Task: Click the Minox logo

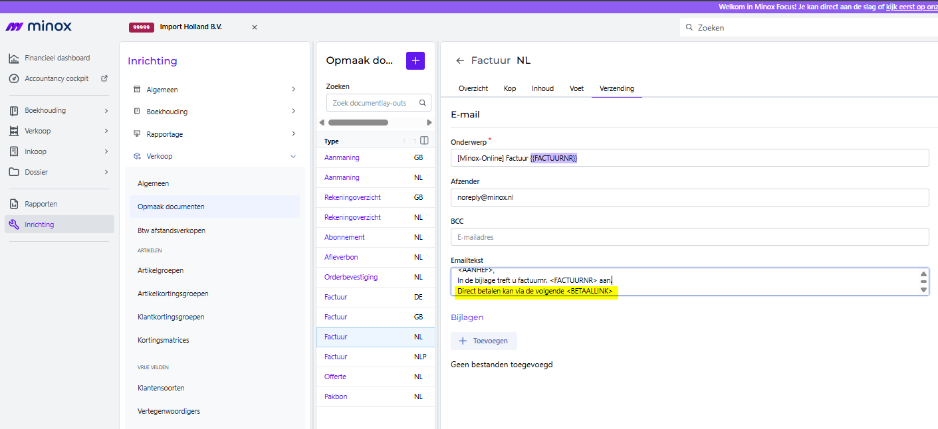Action: coord(39,27)
